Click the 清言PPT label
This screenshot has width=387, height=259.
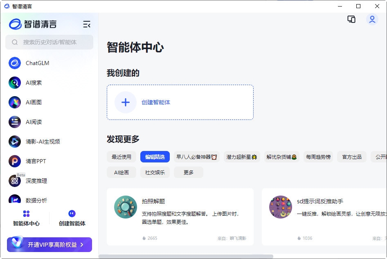coord(36,161)
